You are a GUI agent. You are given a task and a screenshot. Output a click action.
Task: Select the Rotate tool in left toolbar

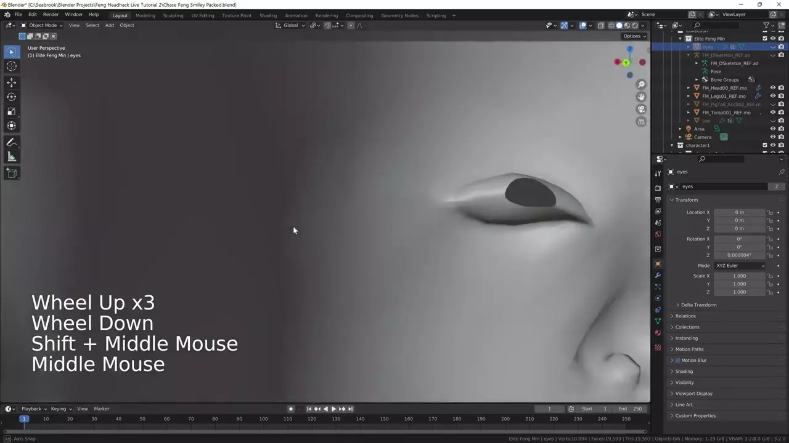tap(11, 97)
